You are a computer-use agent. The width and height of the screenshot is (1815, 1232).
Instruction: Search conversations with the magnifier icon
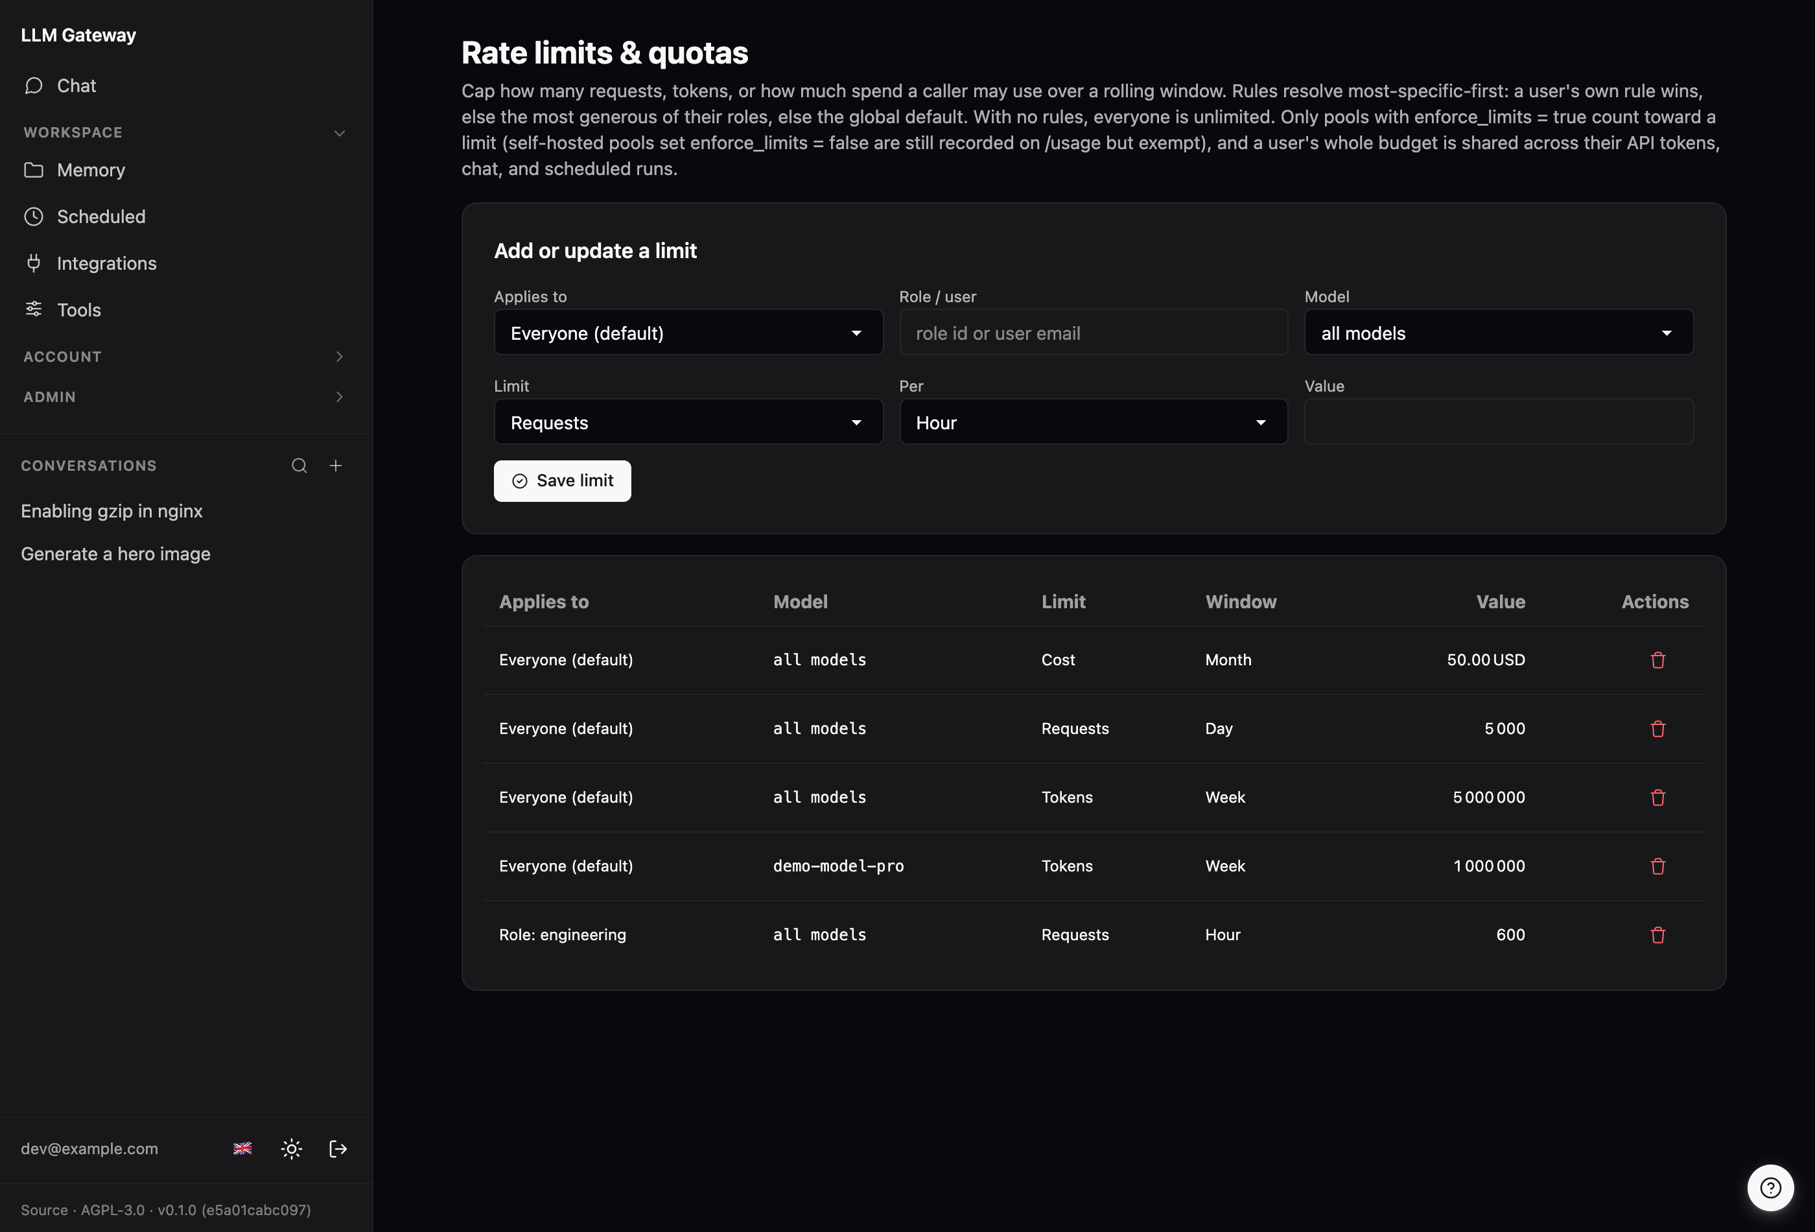299,466
